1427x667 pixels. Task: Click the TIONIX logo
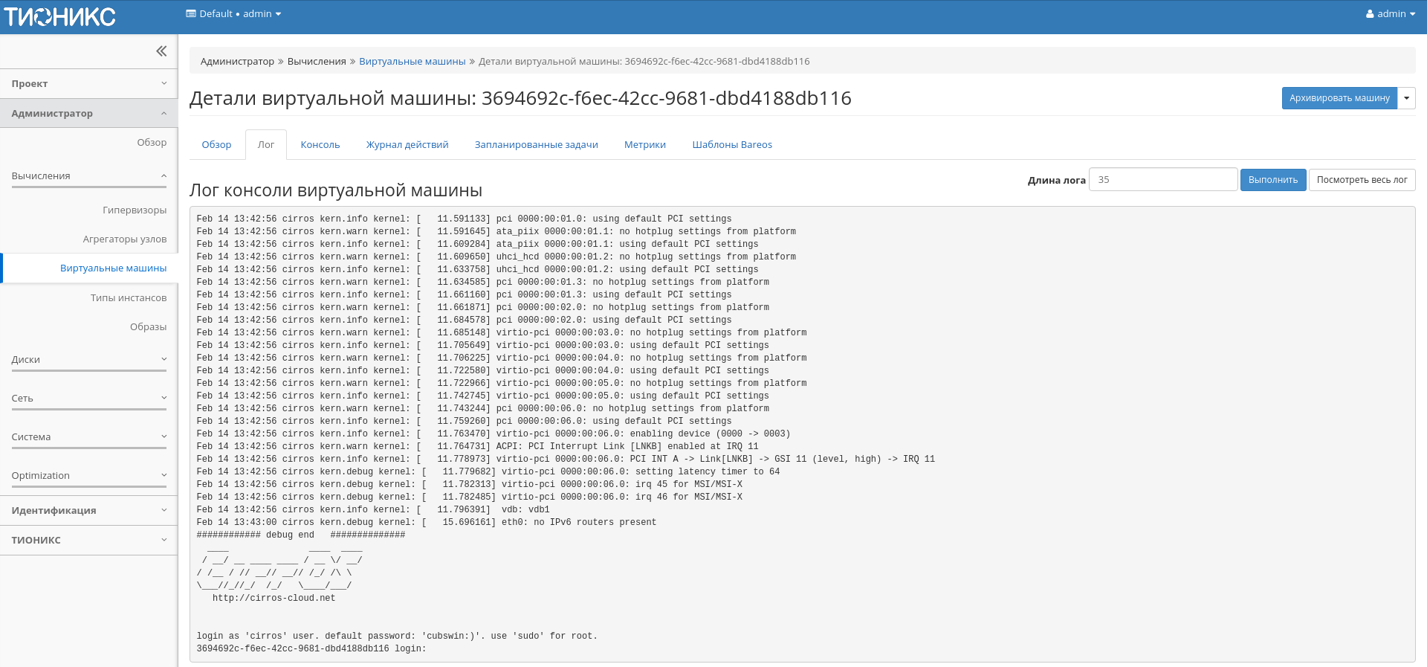[59, 16]
